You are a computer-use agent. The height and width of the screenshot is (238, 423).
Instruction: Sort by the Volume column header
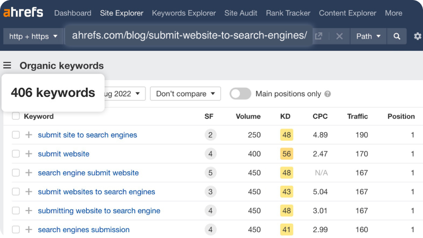(248, 116)
